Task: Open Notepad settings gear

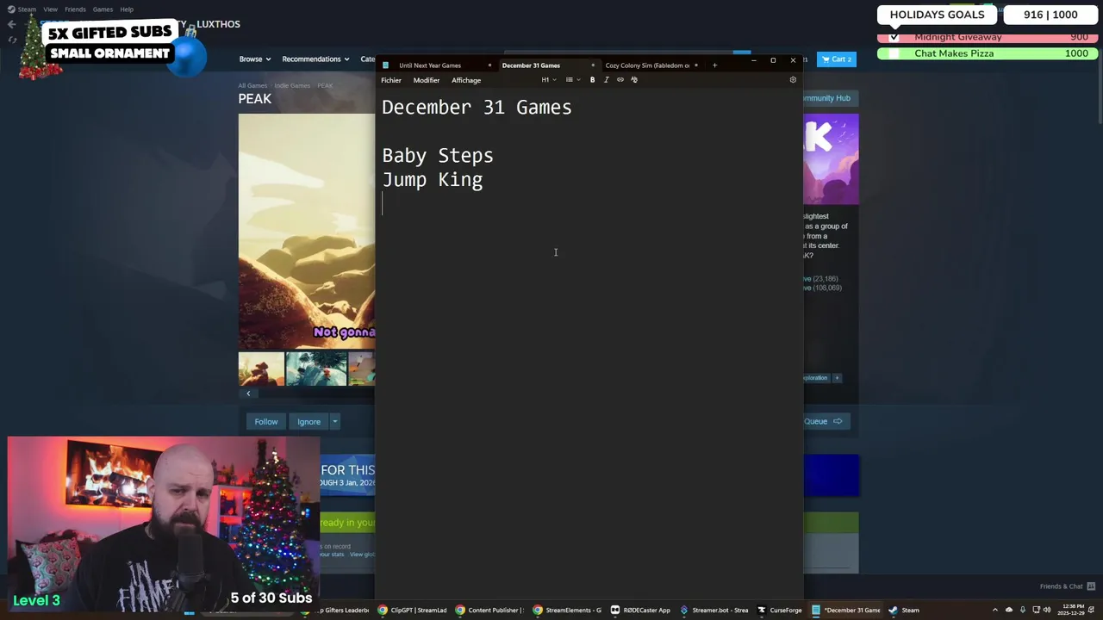Action: pos(793,80)
